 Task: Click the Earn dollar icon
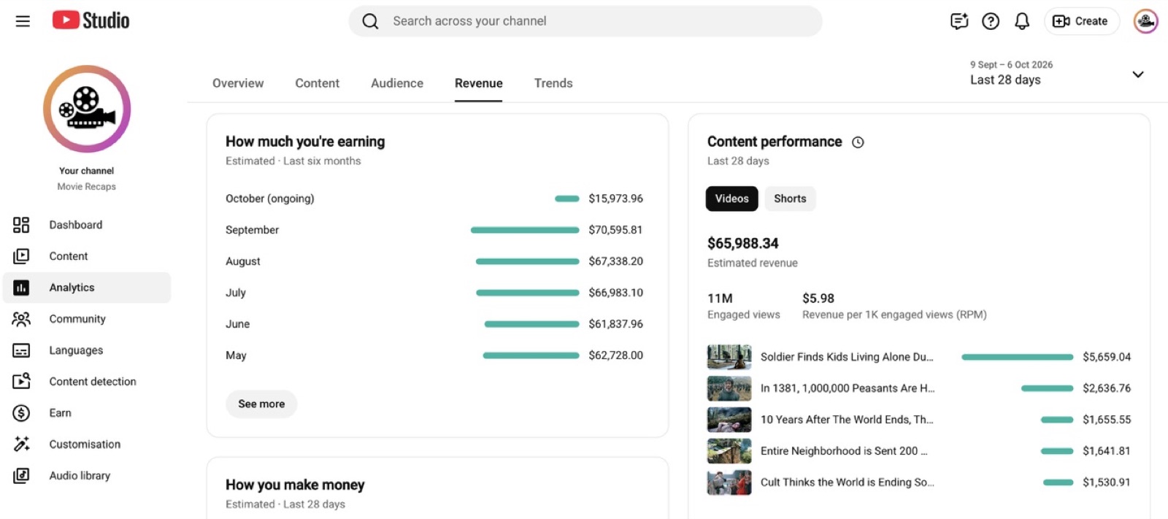[21, 413]
